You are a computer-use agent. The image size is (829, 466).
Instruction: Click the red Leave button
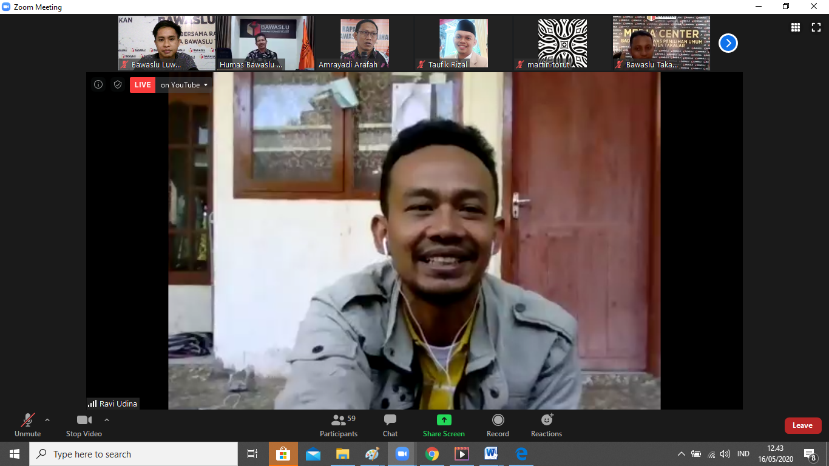tap(802, 425)
